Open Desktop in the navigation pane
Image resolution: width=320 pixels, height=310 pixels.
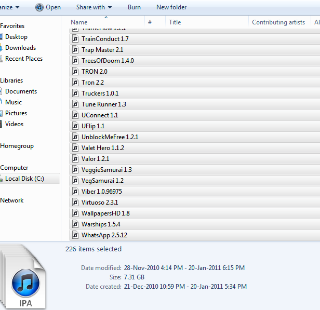[16, 37]
